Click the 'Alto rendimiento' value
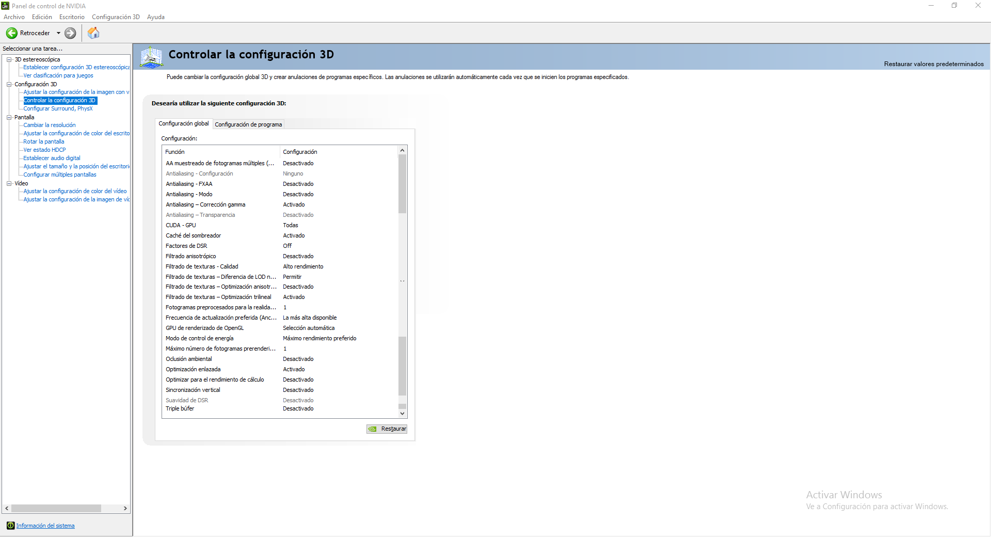Image resolution: width=991 pixels, height=537 pixels. (x=303, y=266)
